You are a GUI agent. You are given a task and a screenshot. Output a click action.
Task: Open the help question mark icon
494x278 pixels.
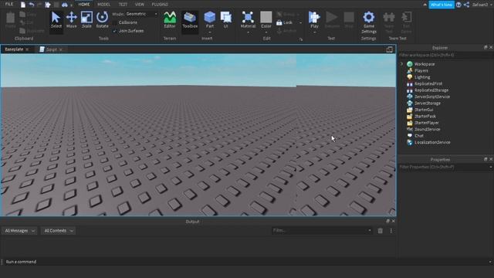(x=458, y=5)
